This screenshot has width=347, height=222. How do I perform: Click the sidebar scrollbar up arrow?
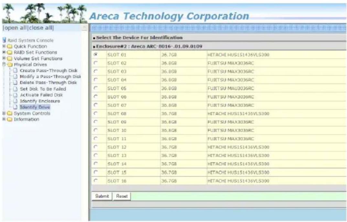pos(84,27)
